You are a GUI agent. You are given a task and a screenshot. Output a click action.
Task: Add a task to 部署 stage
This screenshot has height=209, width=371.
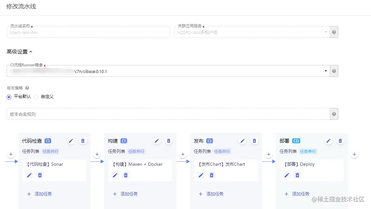pyautogui.click(x=297, y=194)
